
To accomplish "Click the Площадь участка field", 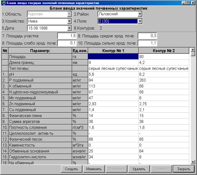I will [67, 36].
